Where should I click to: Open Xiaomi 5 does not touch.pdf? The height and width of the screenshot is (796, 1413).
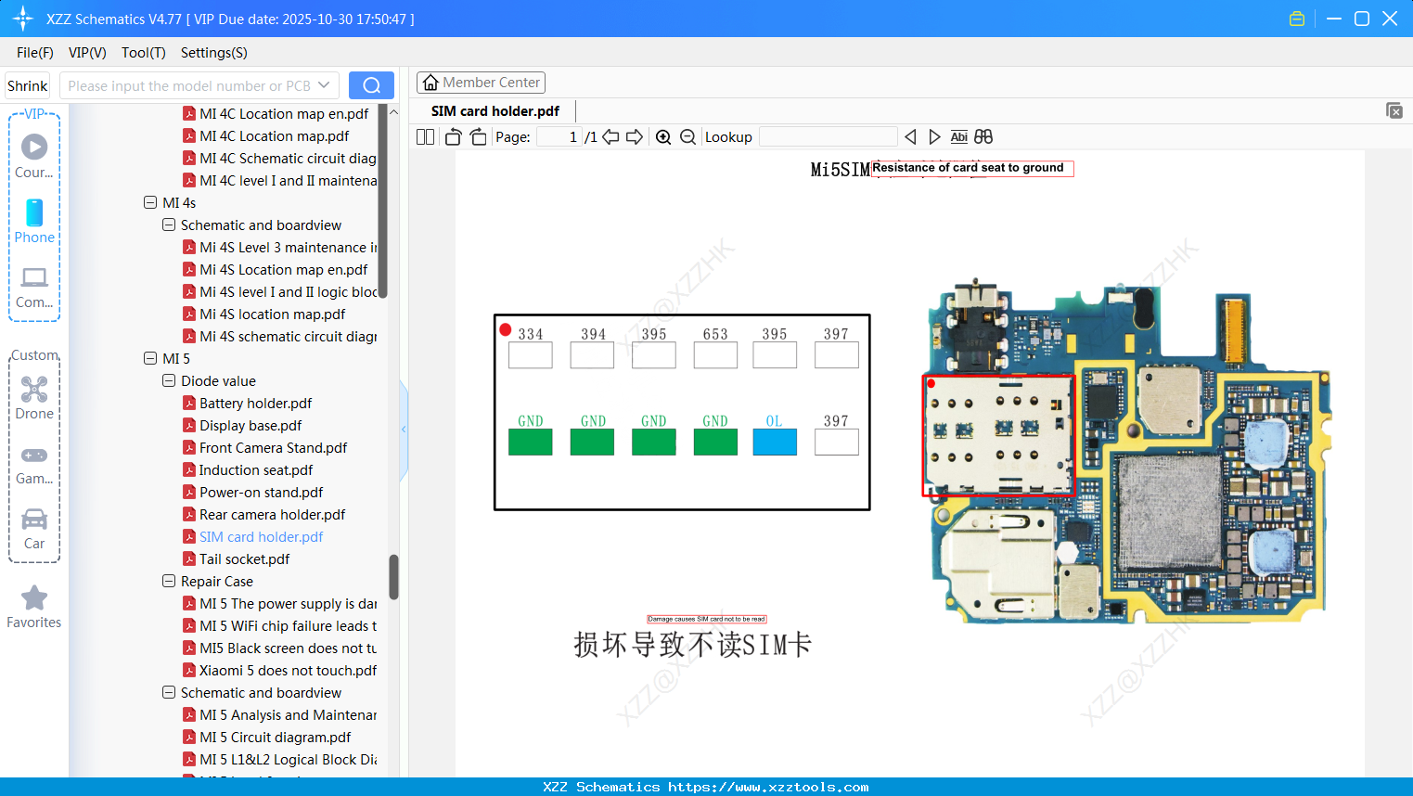[x=288, y=671]
